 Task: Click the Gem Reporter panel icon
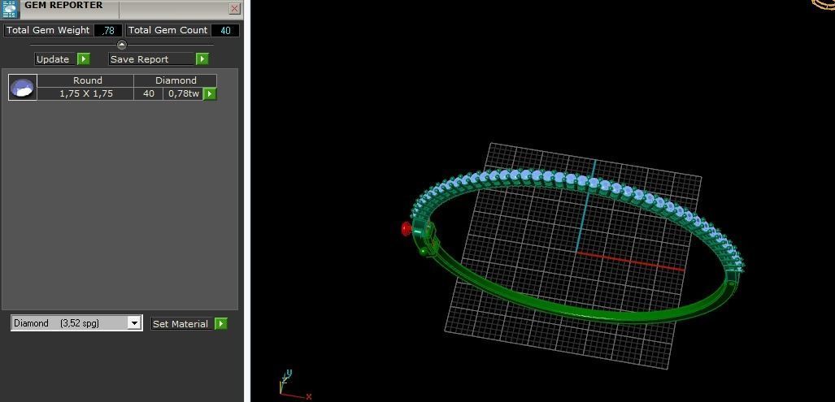coord(10,9)
